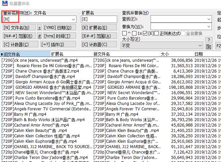This screenshot has width=221, height=162.
Task: Uncheck the [E] checkbox
Action: click(x=145, y=33)
